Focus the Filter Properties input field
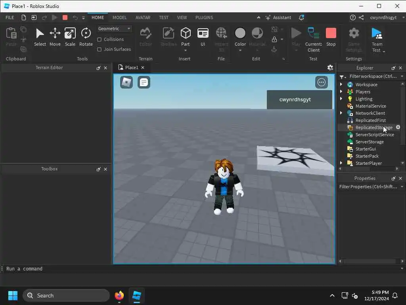 point(368,187)
